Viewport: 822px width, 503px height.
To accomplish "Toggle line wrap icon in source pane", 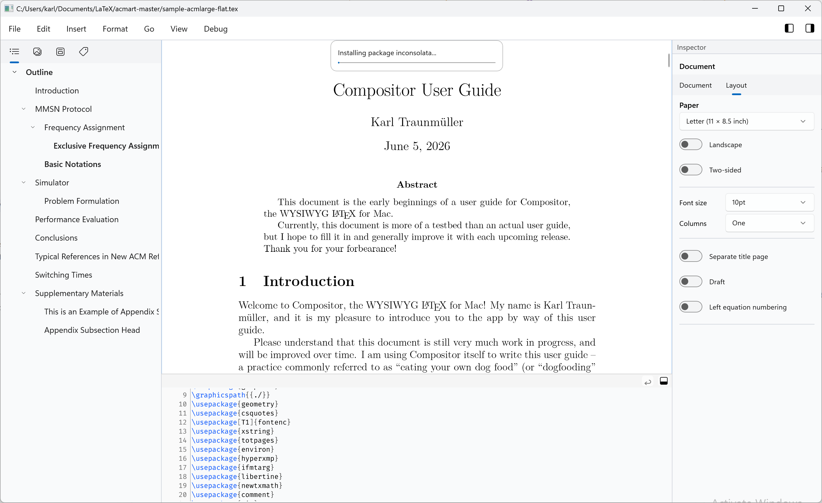I will pyautogui.click(x=647, y=381).
